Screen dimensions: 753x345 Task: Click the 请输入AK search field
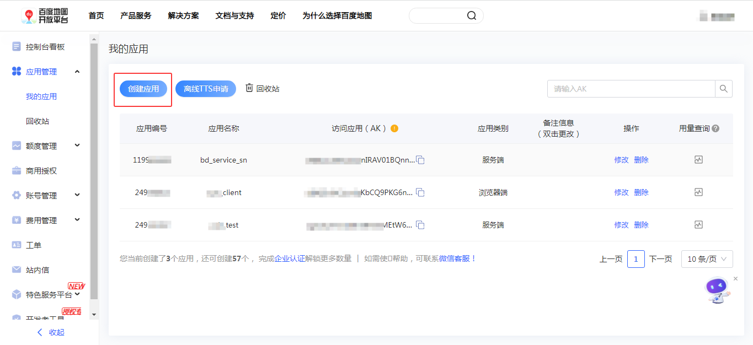[629, 88]
